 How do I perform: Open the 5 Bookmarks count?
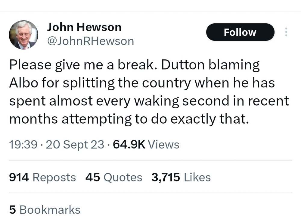[x=45, y=210]
